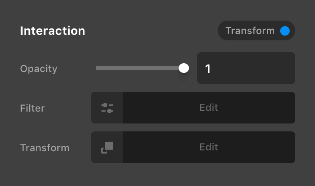315x186 pixels.
Task: Focus the Opacity value input showing 1
Action: click(245, 68)
